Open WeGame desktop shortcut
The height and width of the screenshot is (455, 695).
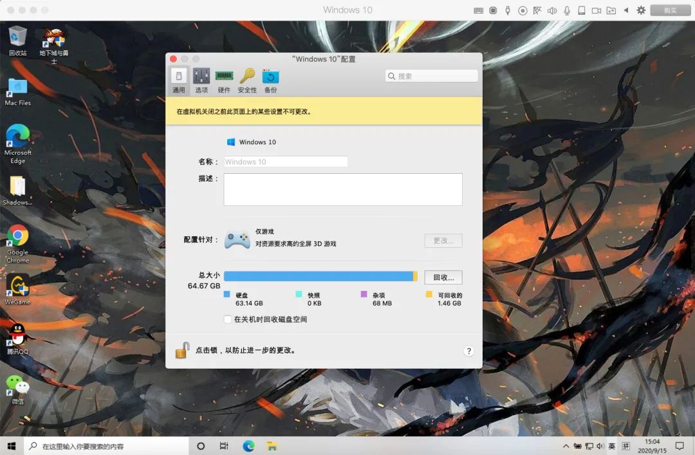click(18, 290)
